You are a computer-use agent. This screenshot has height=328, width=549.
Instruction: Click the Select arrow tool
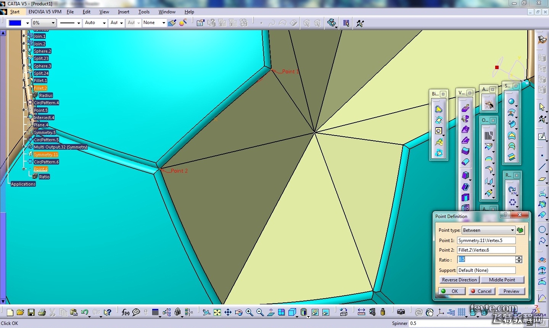[x=542, y=107]
